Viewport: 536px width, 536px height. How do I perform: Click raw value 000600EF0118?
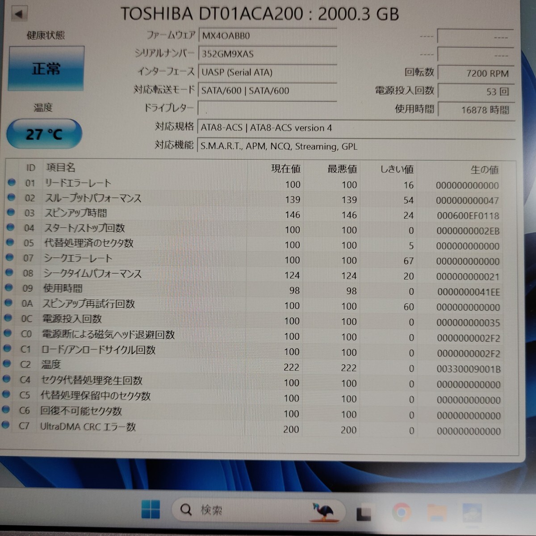[468, 216]
